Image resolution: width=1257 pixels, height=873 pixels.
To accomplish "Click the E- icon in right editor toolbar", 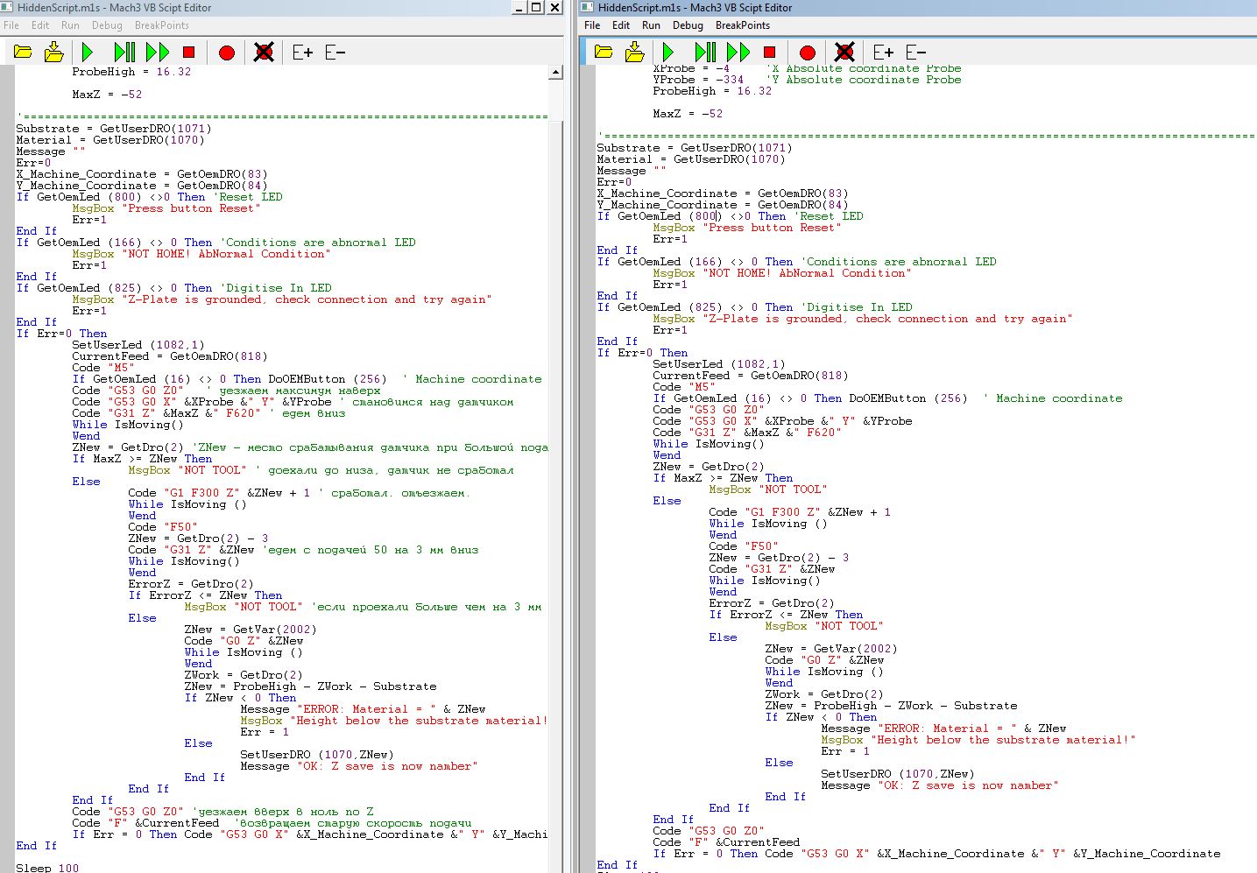I will coord(915,53).
